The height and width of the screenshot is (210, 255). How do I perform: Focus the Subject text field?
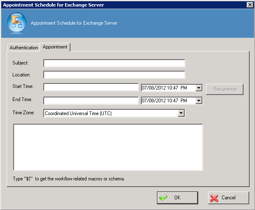point(114,63)
